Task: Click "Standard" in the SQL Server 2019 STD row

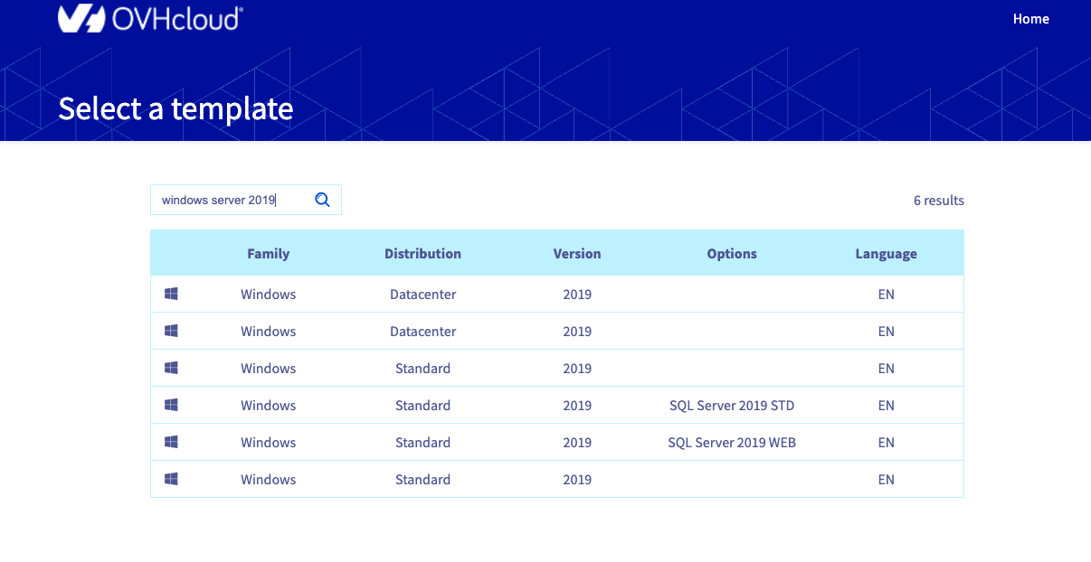Action: click(422, 406)
